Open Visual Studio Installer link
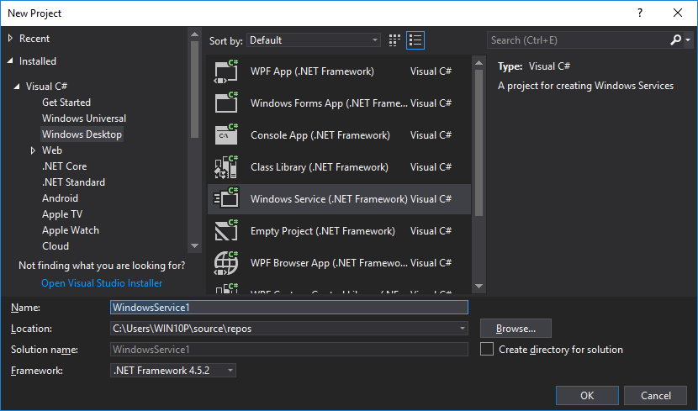The image size is (698, 411). click(102, 283)
